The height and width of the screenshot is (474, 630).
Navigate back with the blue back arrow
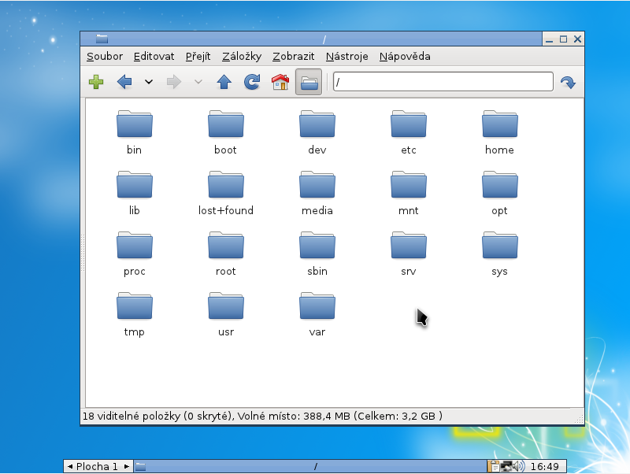(123, 81)
